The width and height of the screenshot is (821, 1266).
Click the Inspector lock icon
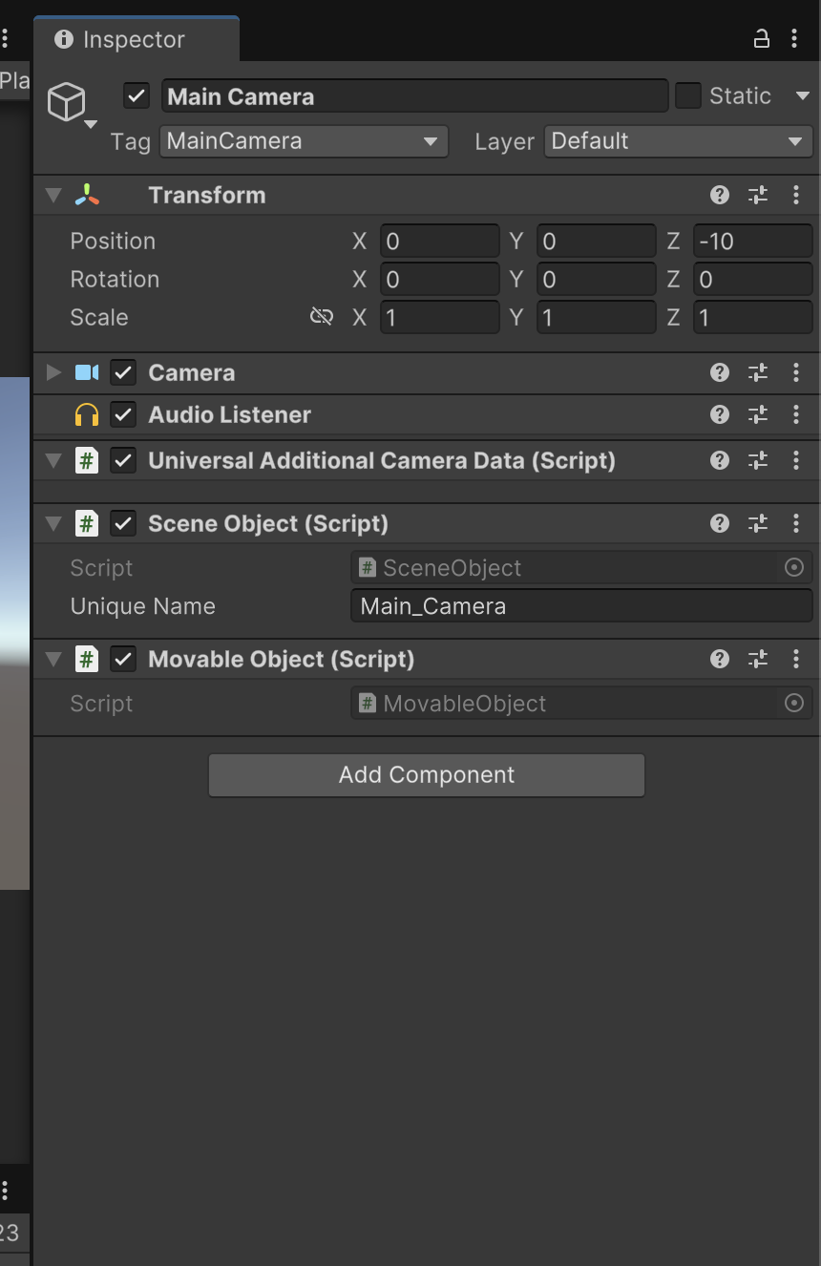(761, 39)
